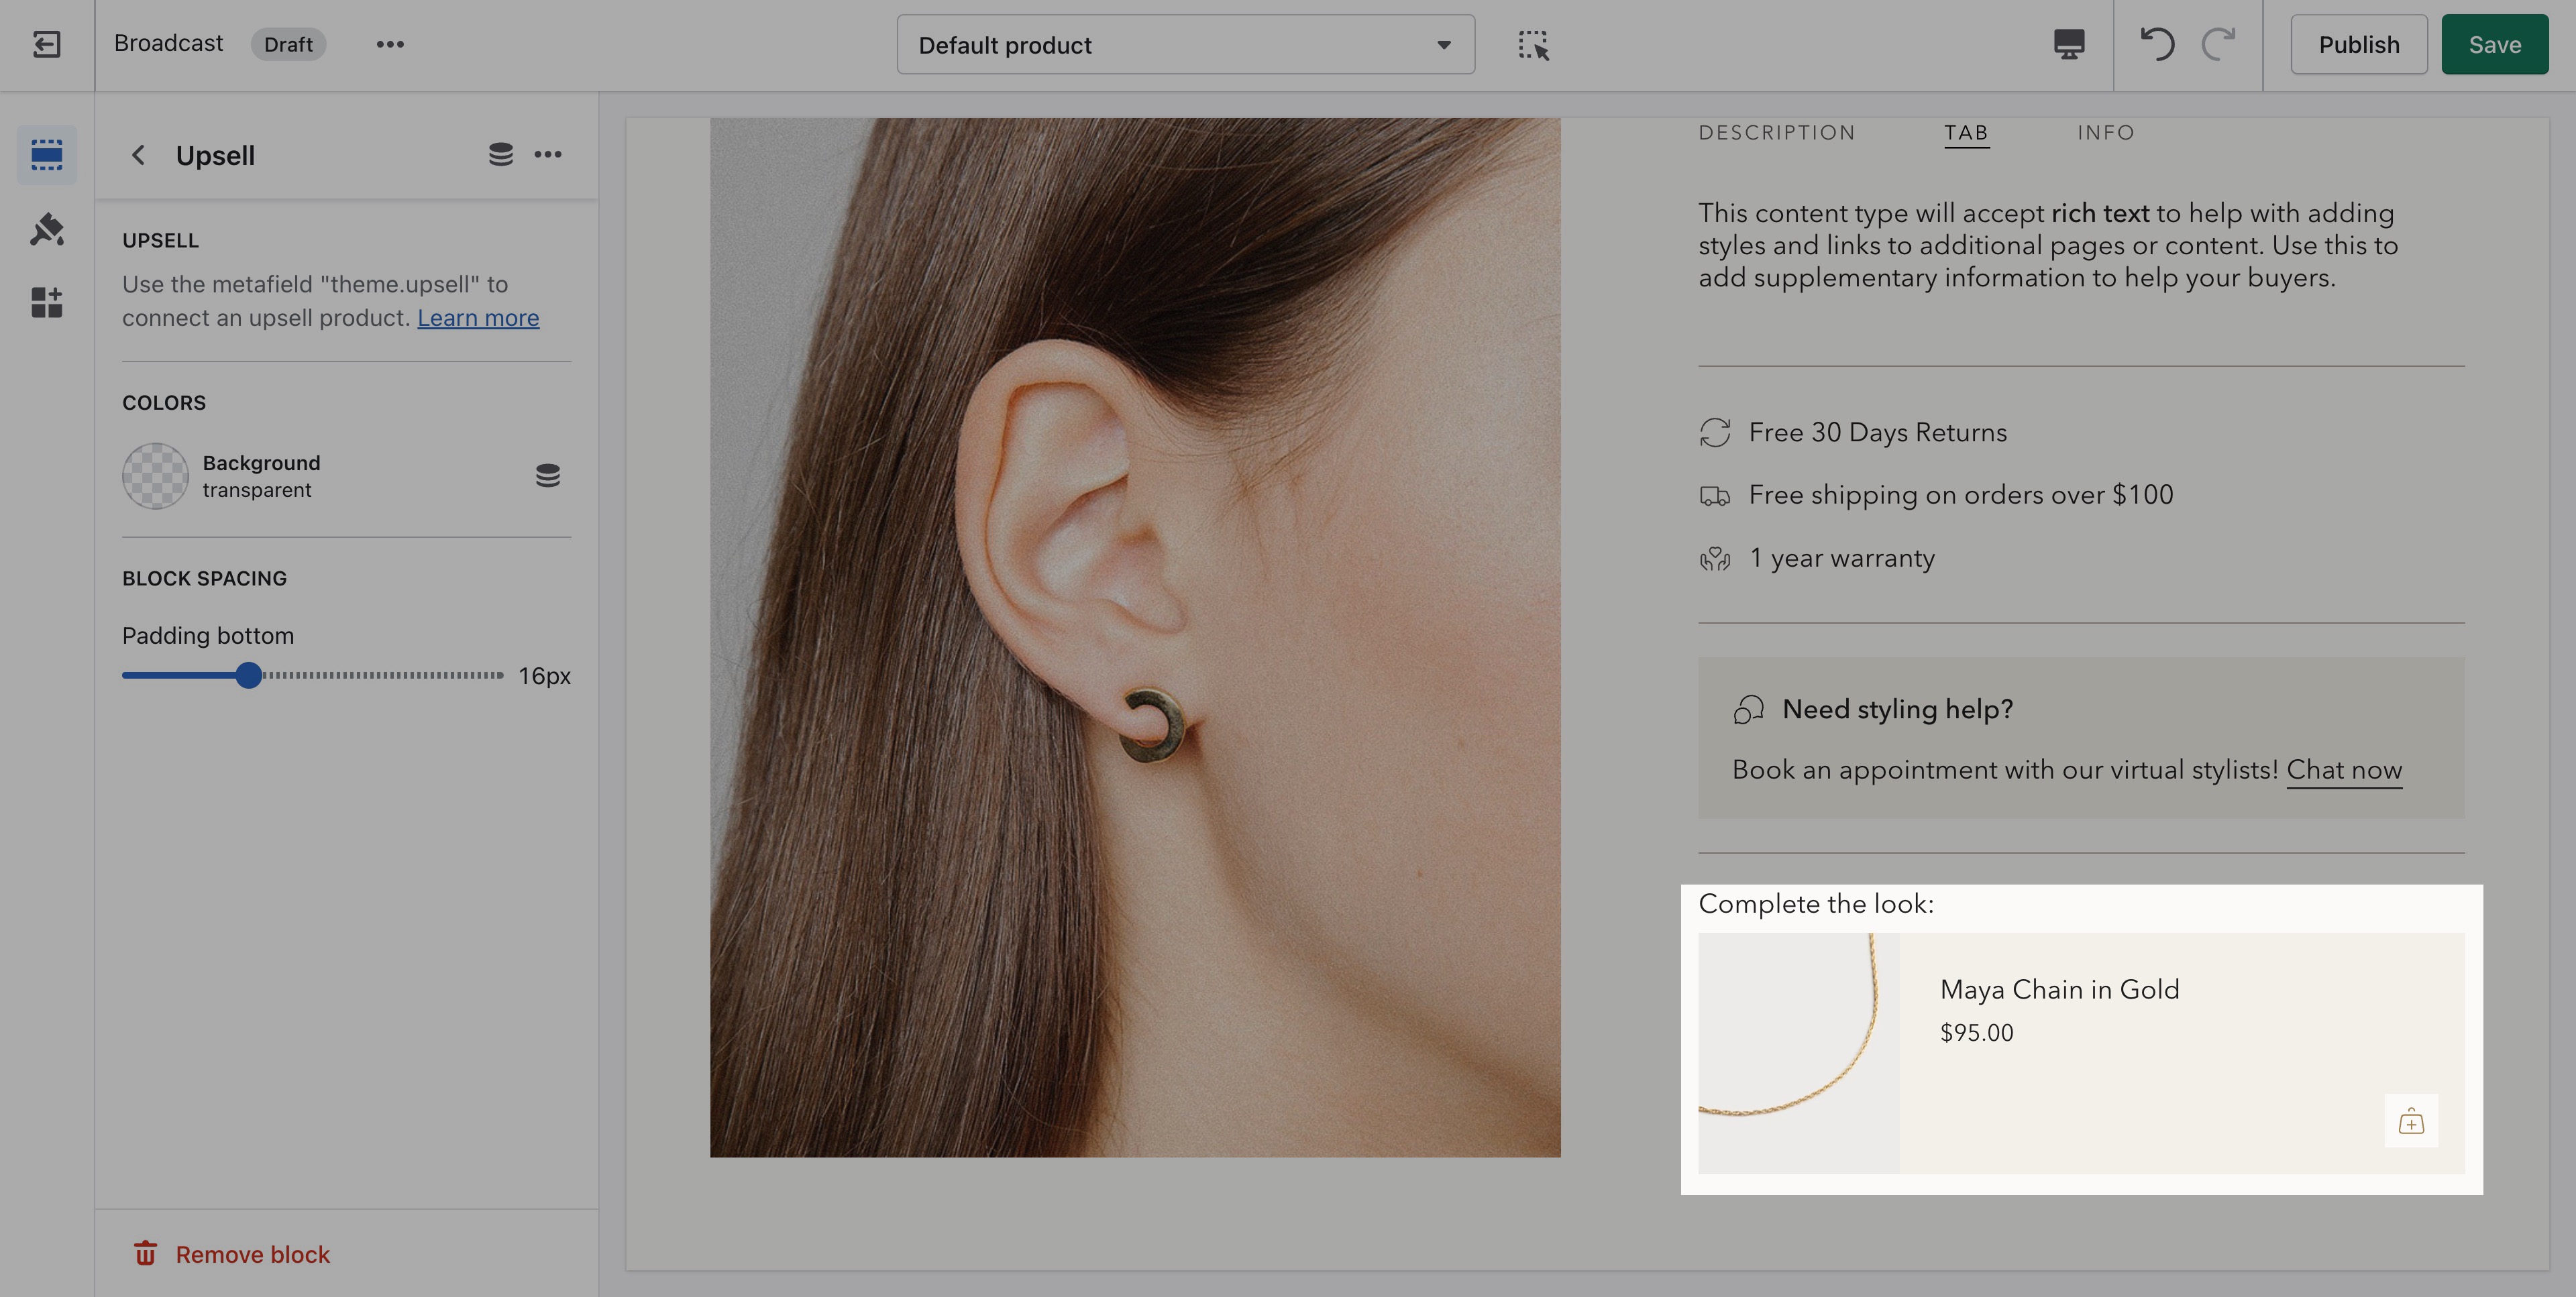This screenshot has width=2576, height=1297.
Task: Click the exit editor icon
Action: point(46,44)
